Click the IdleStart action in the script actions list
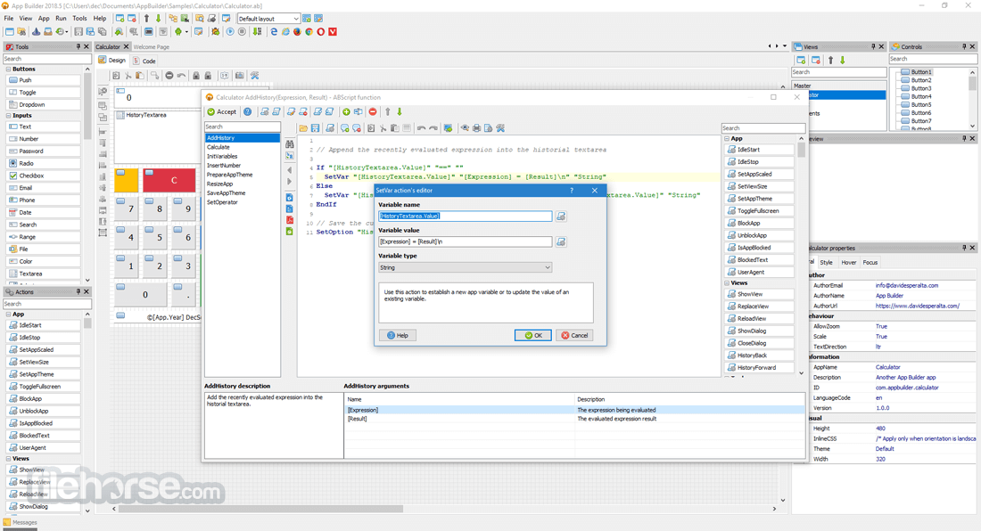 coord(760,150)
